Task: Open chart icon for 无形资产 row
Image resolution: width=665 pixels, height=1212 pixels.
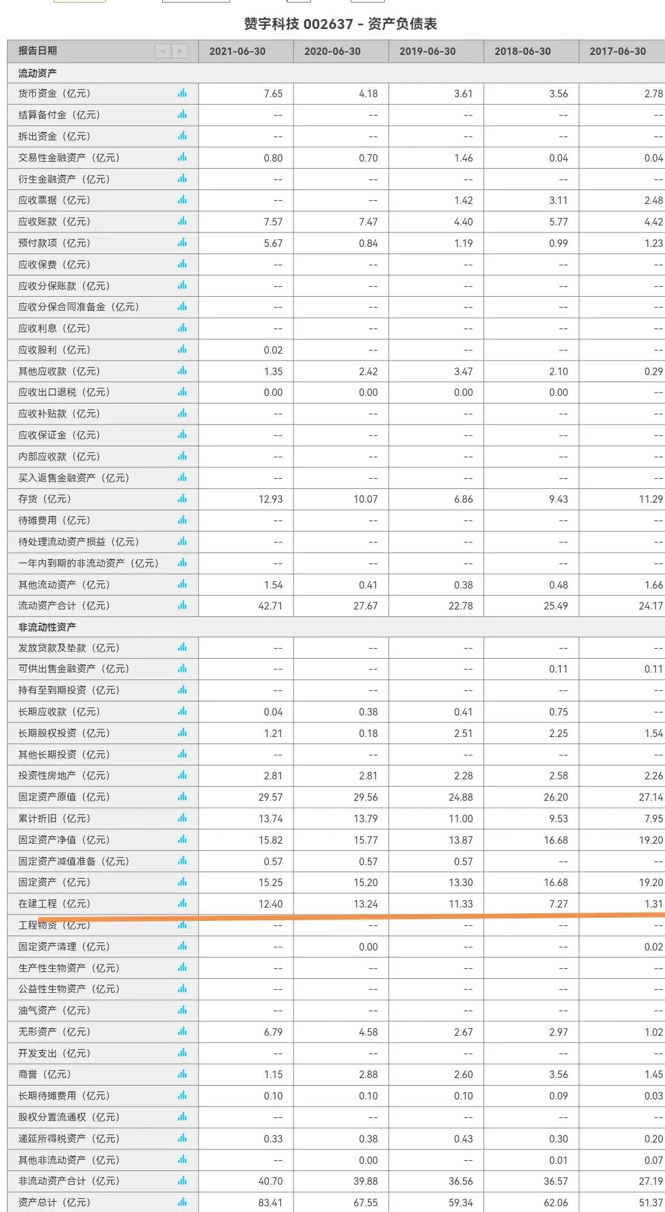Action: coord(182,1031)
